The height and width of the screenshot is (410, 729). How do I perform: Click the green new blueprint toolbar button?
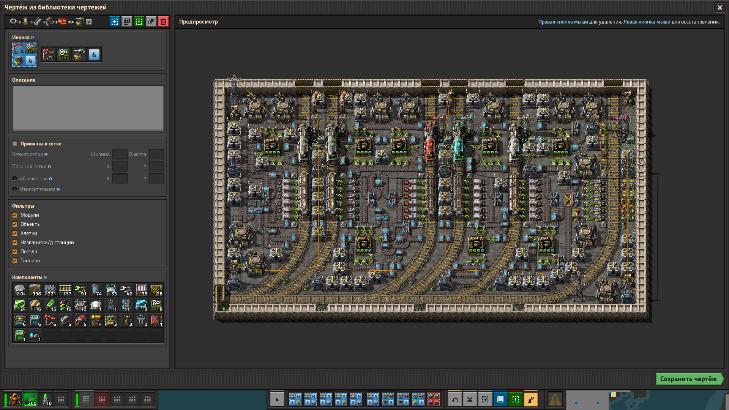[x=516, y=399]
